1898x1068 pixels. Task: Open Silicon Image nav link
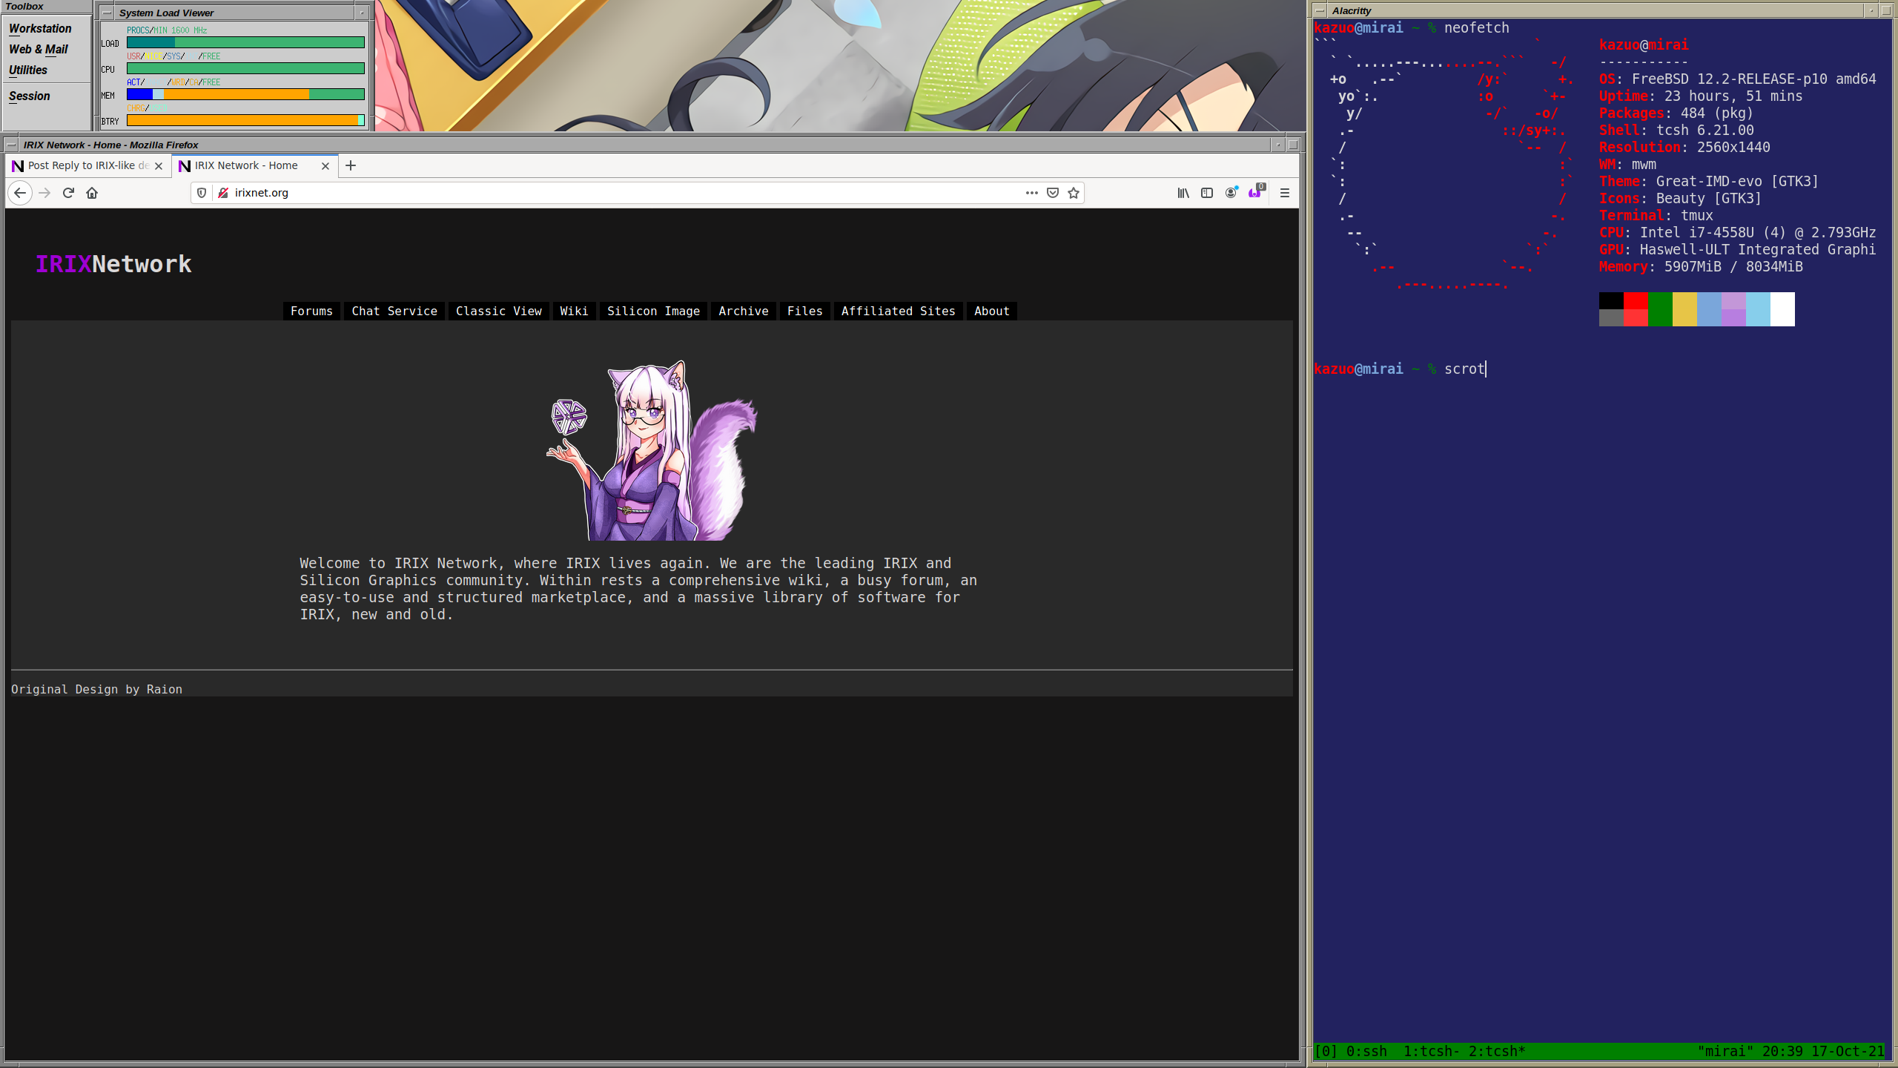point(653,311)
